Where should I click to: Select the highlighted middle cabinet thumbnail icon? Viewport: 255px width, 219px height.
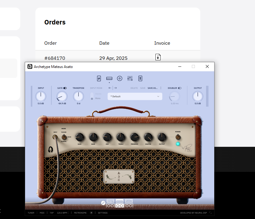120,206
